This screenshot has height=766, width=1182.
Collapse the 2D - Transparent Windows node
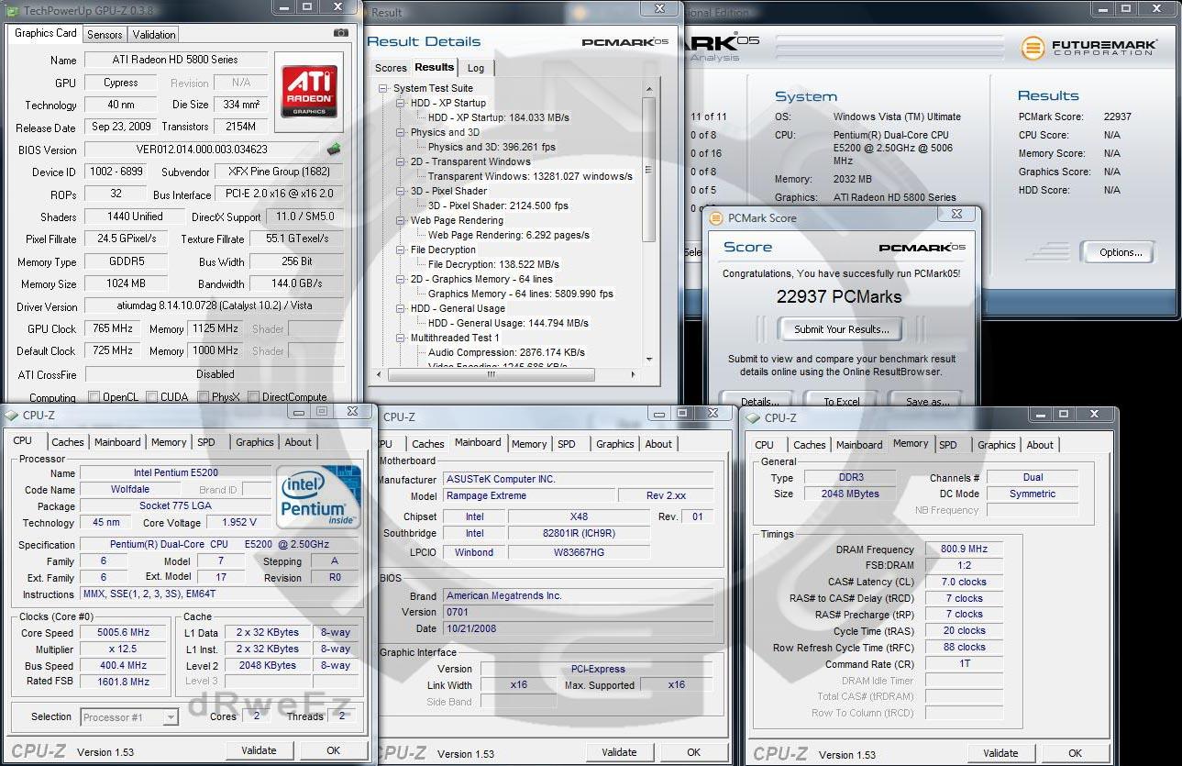click(x=400, y=161)
